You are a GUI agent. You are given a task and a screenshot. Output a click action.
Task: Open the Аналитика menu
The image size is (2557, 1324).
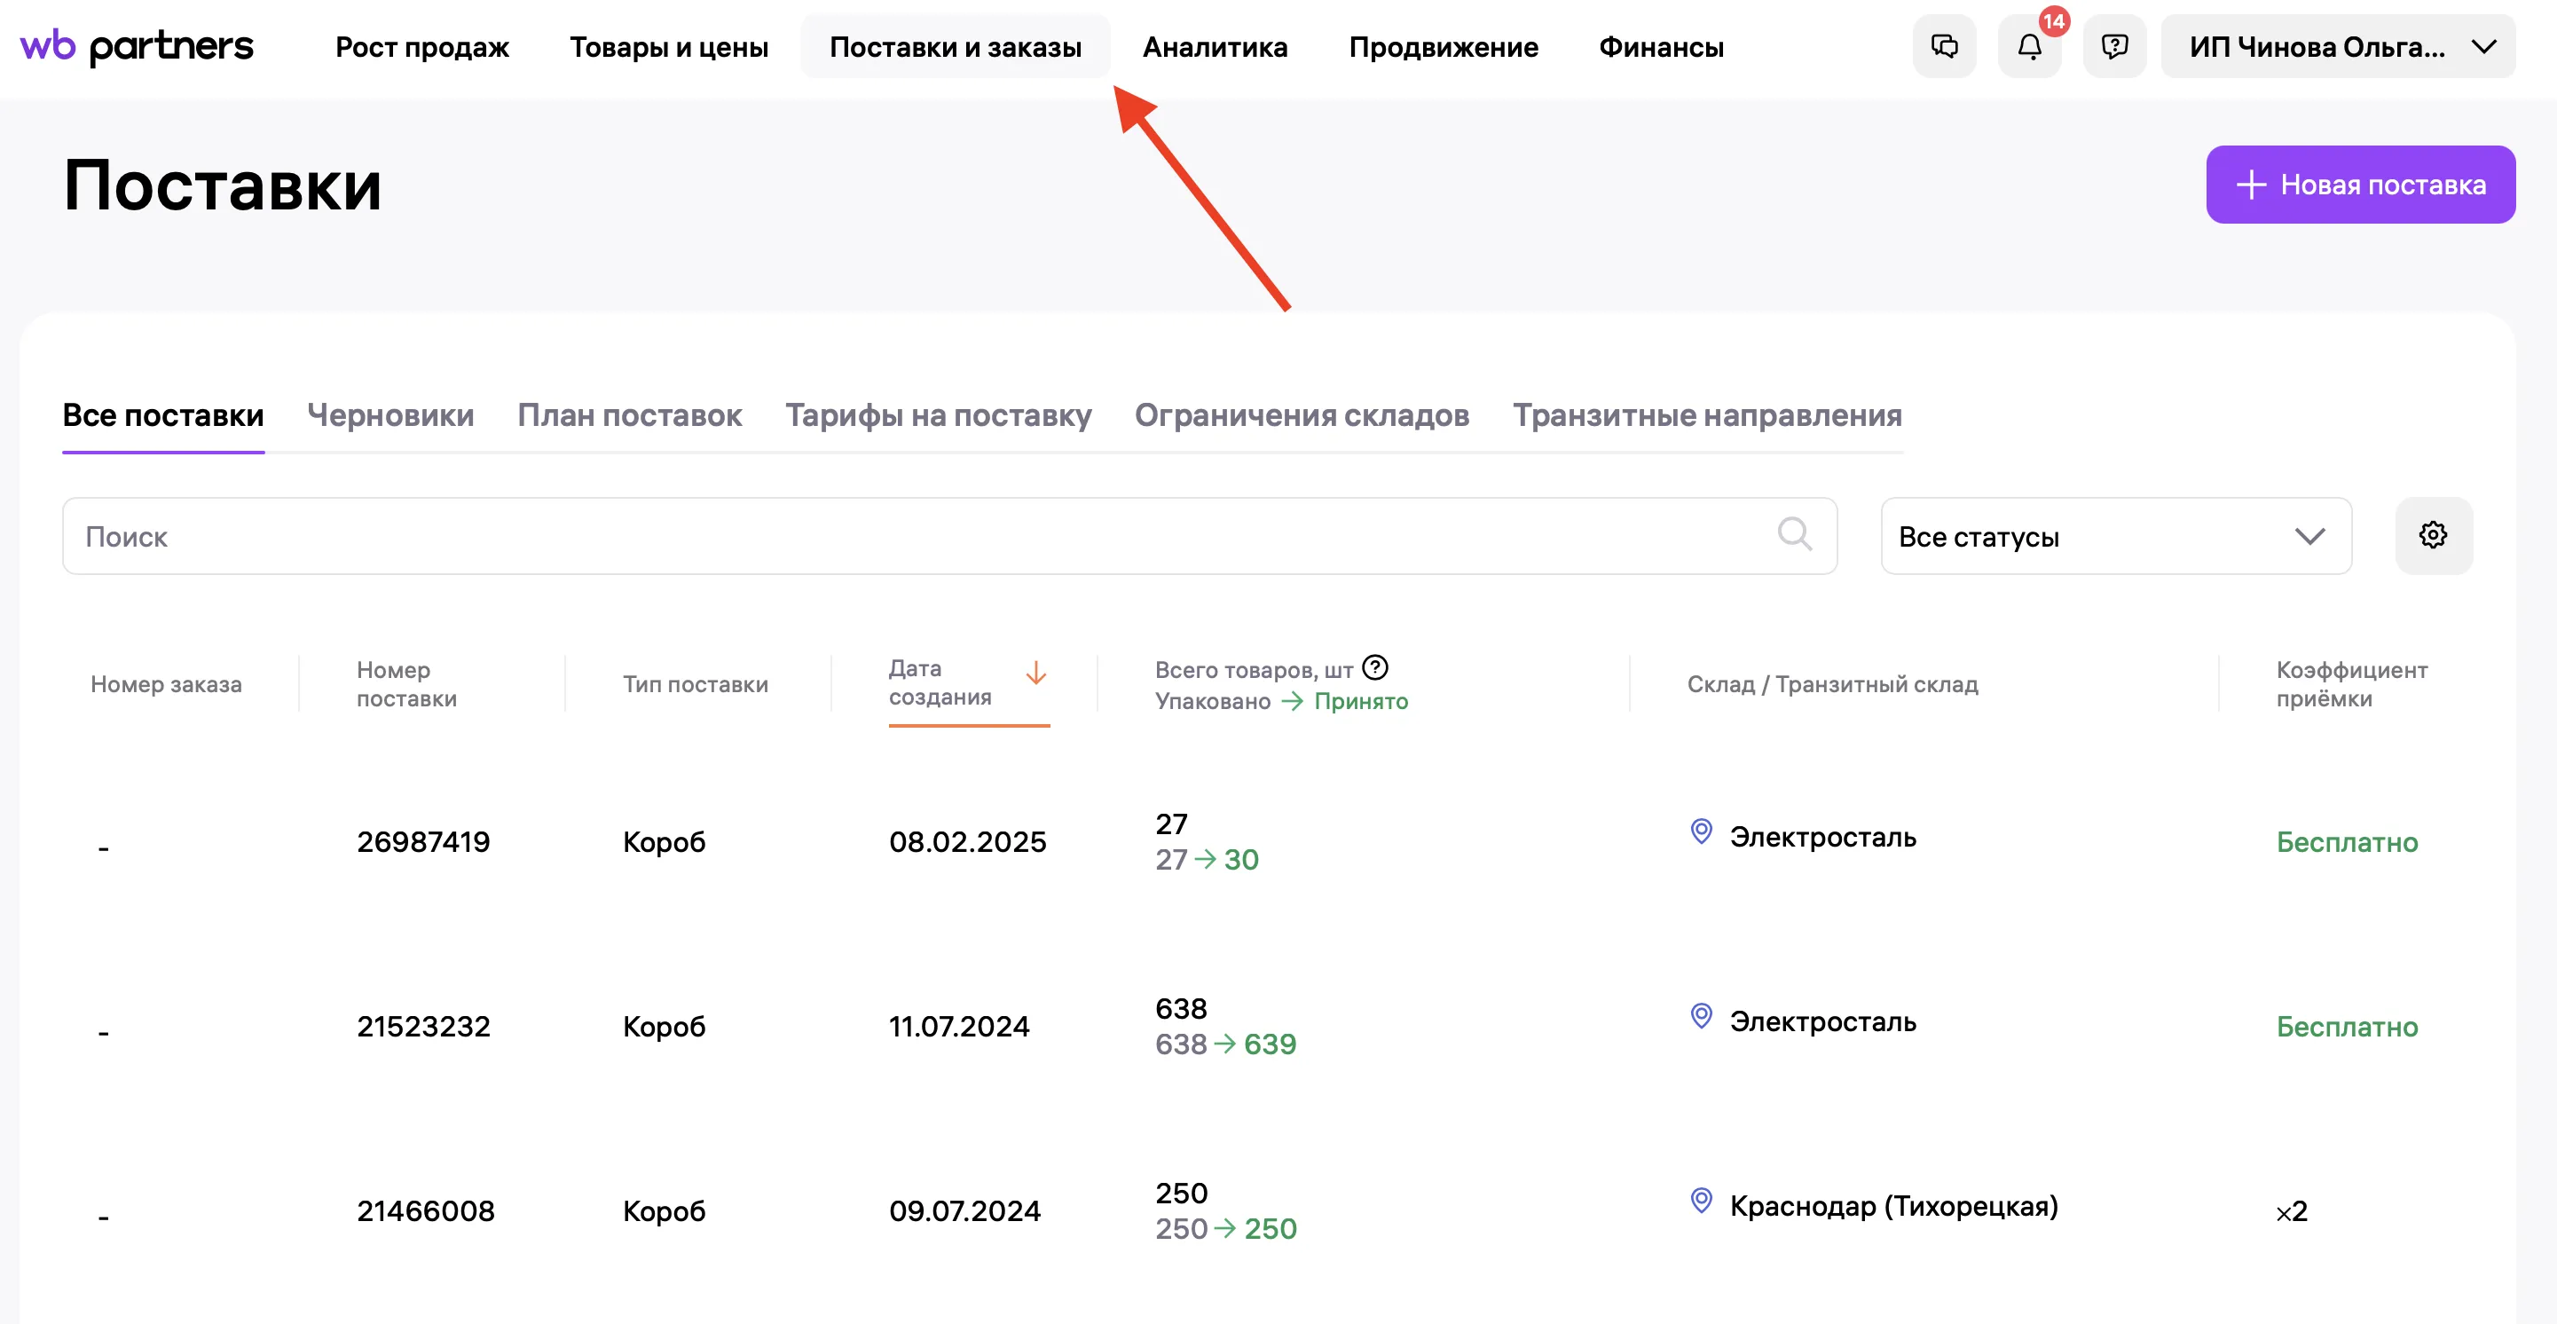(1214, 47)
